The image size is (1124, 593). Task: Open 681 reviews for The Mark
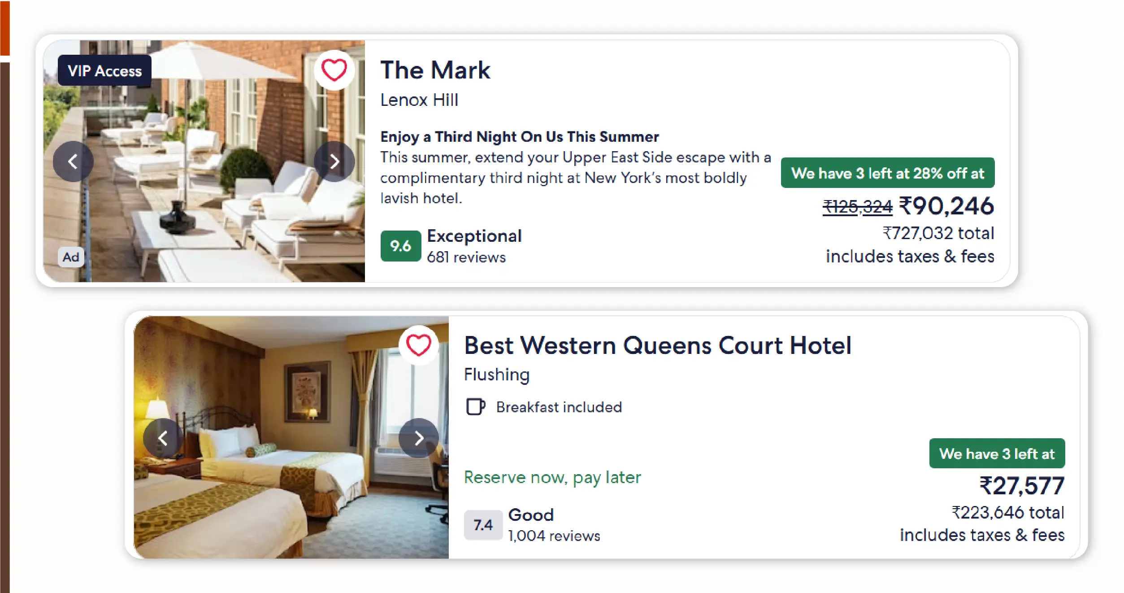[466, 257]
